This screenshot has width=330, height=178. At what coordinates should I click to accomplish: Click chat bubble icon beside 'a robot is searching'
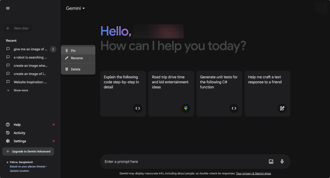point(8,57)
